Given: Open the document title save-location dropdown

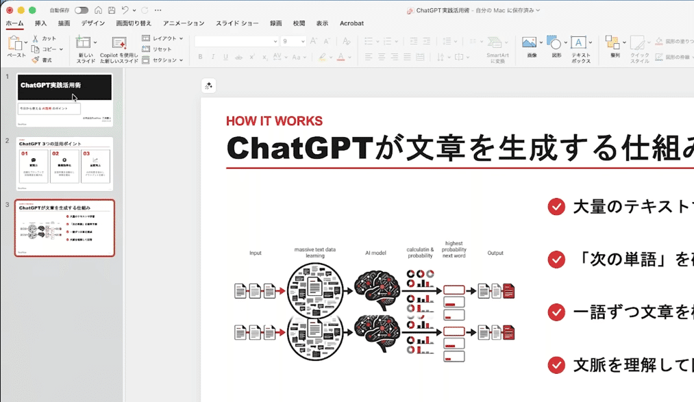Looking at the screenshot, I should [x=538, y=10].
